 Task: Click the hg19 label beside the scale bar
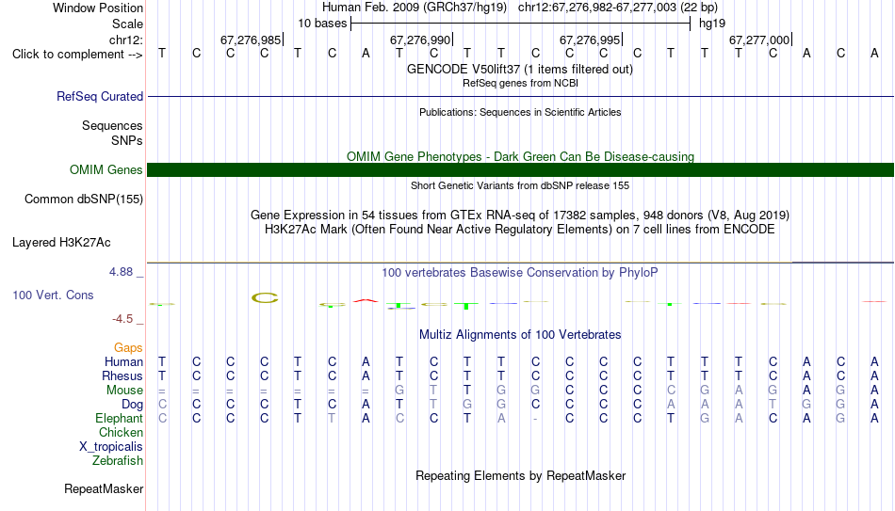coord(712,24)
